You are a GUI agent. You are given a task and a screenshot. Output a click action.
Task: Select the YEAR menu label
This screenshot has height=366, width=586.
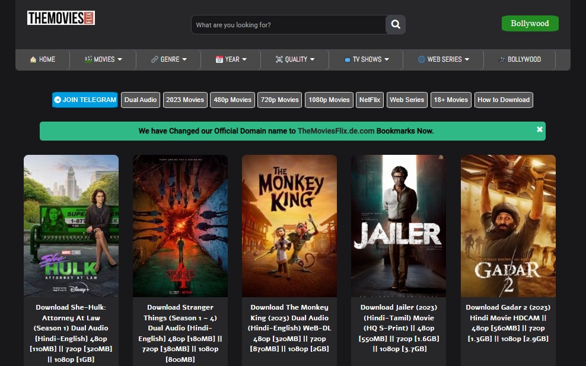click(232, 59)
